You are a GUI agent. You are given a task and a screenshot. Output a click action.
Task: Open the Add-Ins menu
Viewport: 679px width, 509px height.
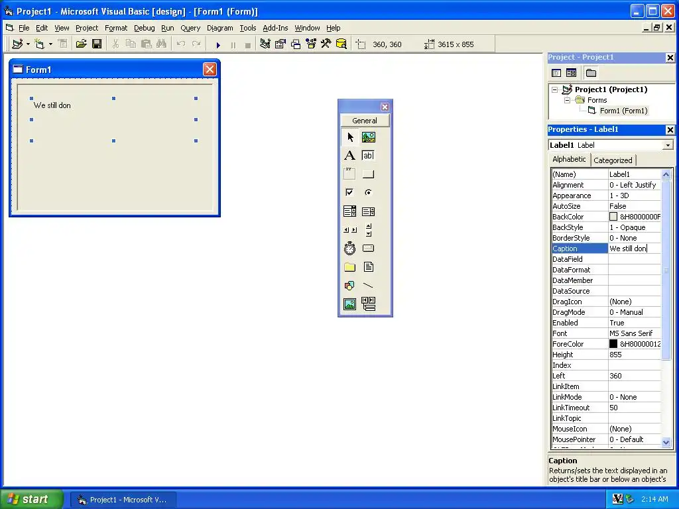click(275, 28)
